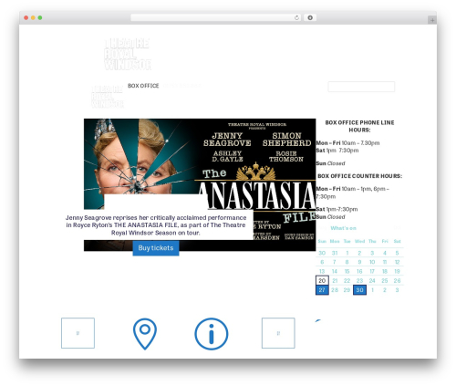Select calendar date 8

click(347, 262)
